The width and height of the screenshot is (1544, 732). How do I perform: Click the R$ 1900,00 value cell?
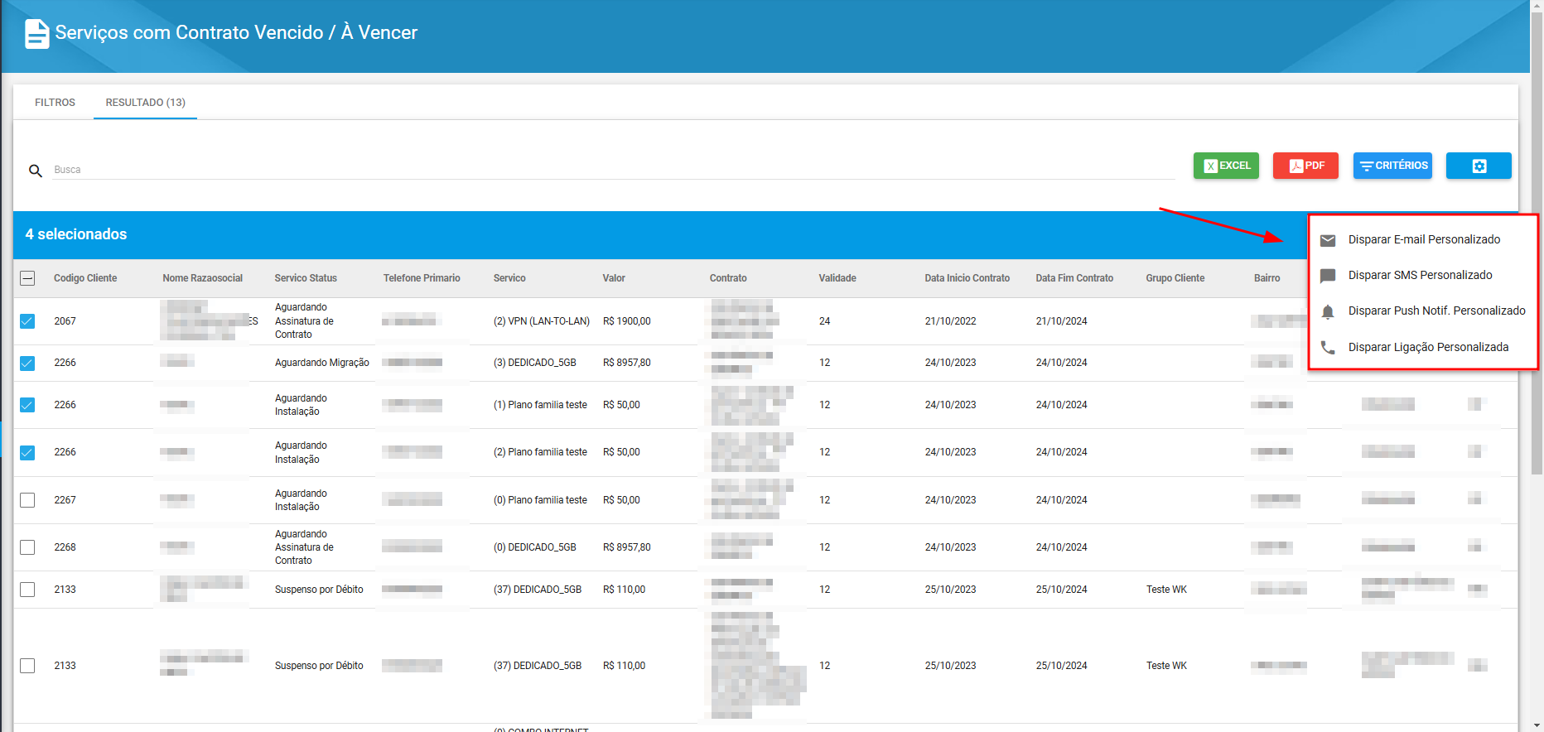coord(627,321)
